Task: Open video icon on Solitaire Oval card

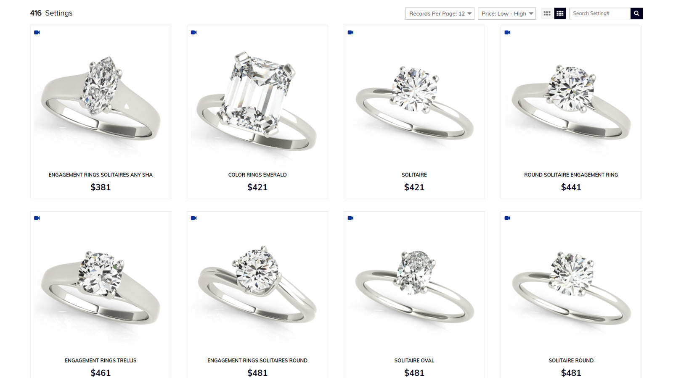Action: click(351, 218)
